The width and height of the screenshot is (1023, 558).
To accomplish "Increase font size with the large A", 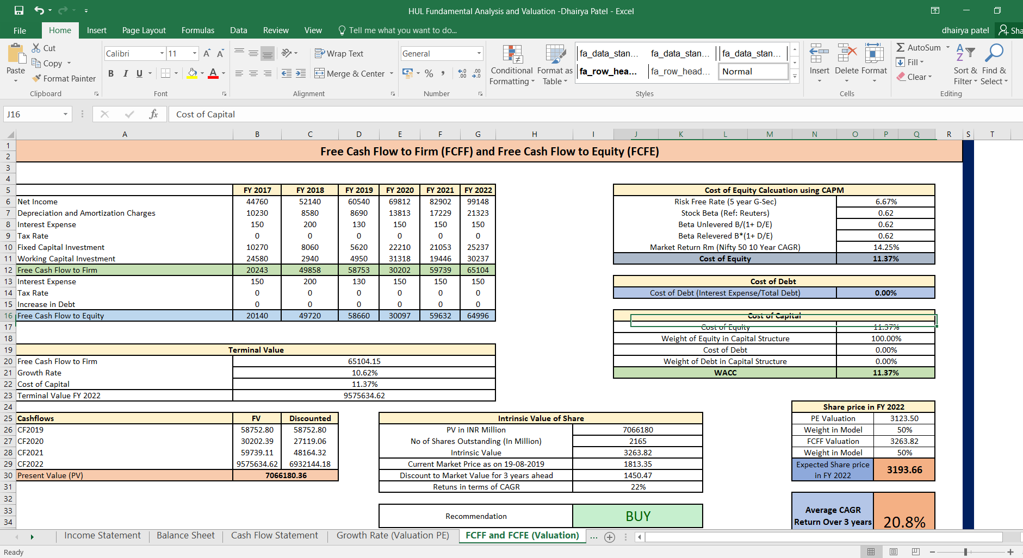I will tap(207, 53).
